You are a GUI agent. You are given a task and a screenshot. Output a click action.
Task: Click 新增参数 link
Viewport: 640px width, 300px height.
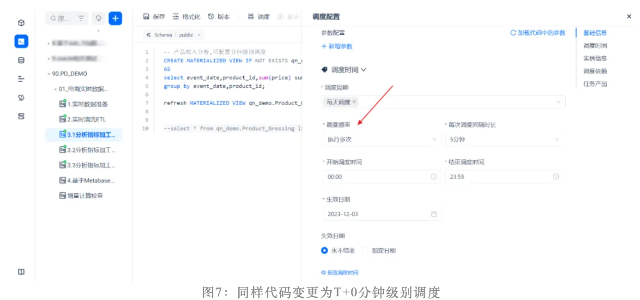coord(337,46)
